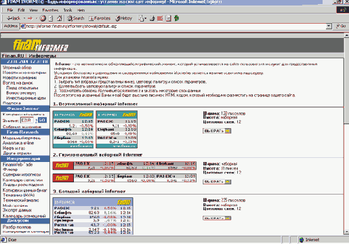Click the Go button beside address bar
This screenshot has height=244, width=349.
click(x=341, y=26)
